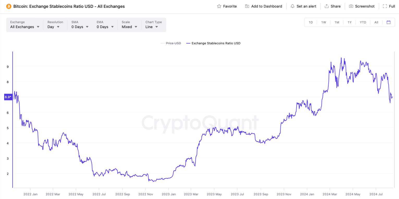399x199 pixels.
Task: Enter fullscreen with the Full icon
Action: point(385,6)
